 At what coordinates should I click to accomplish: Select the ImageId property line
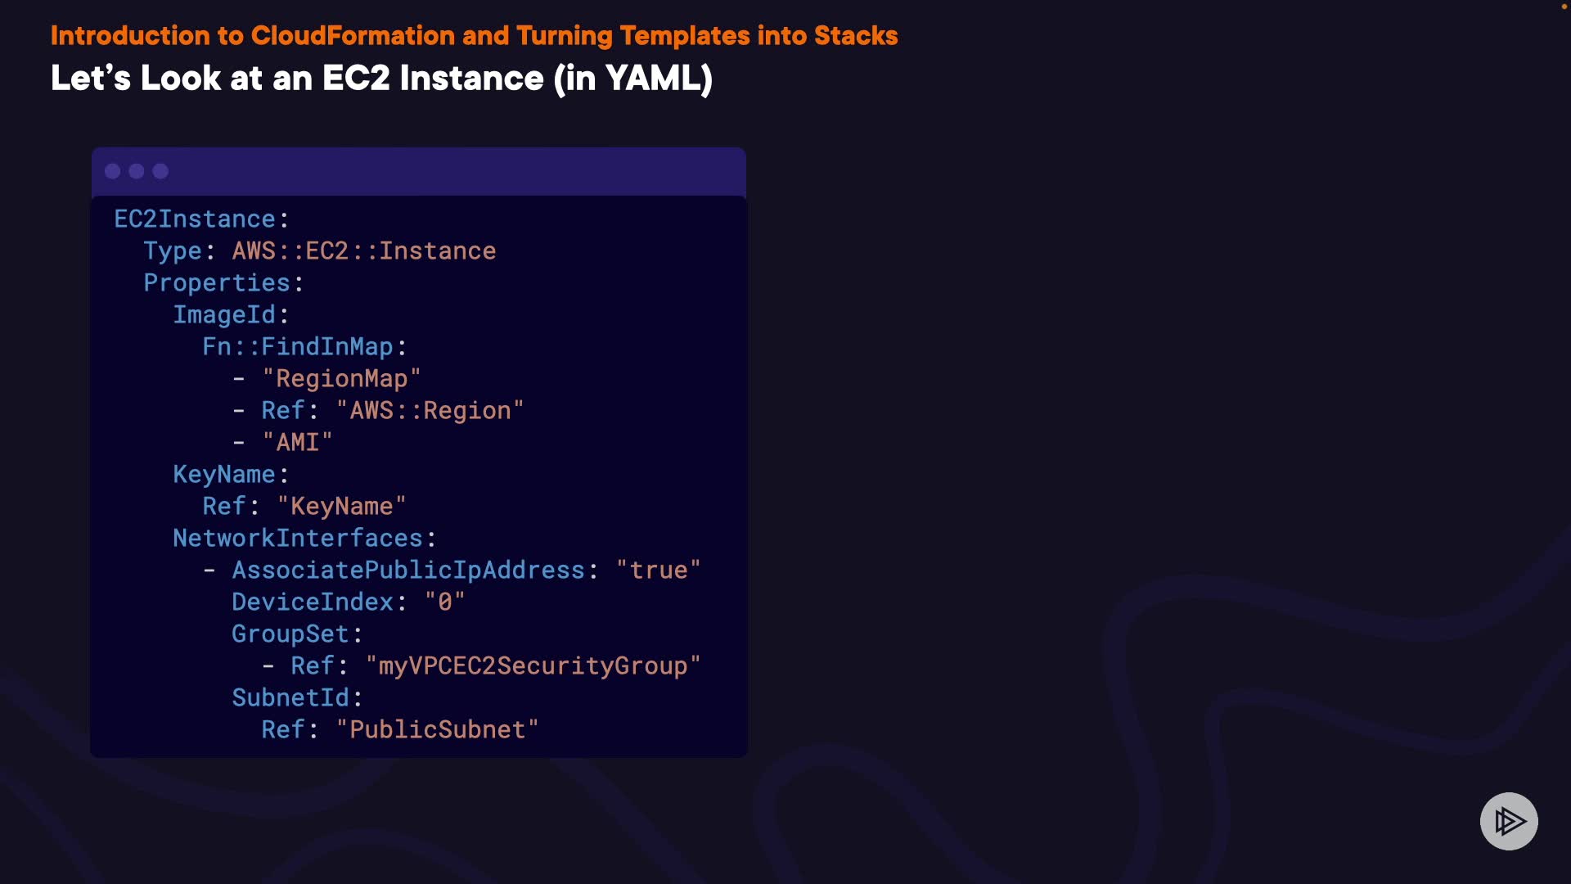pos(224,315)
